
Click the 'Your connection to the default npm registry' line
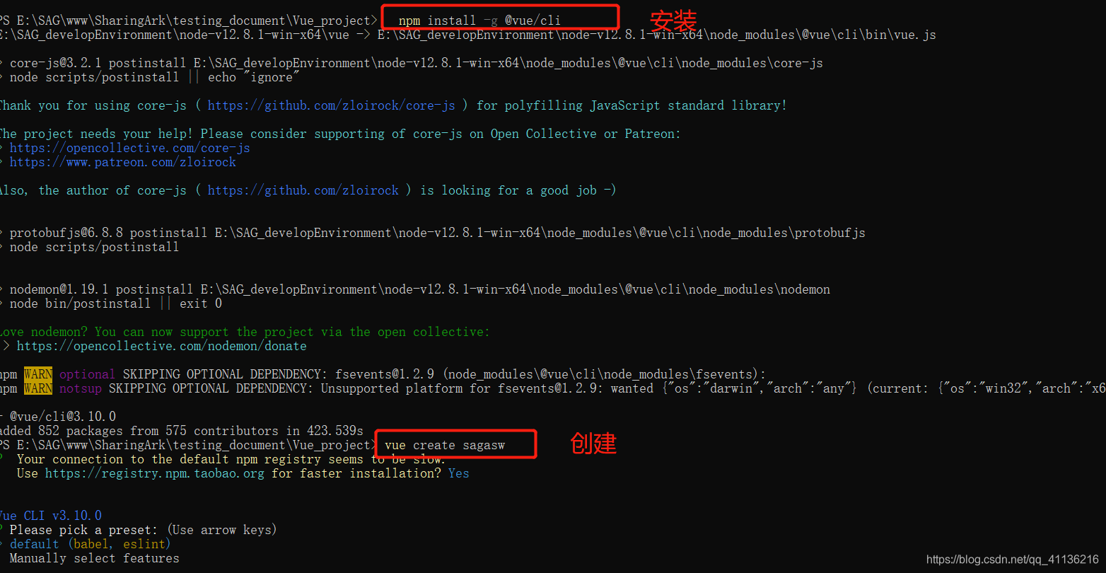pyautogui.click(x=231, y=459)
